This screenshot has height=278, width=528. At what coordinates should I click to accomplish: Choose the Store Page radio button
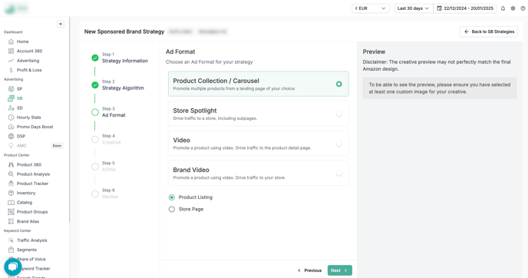pos(172,209)
